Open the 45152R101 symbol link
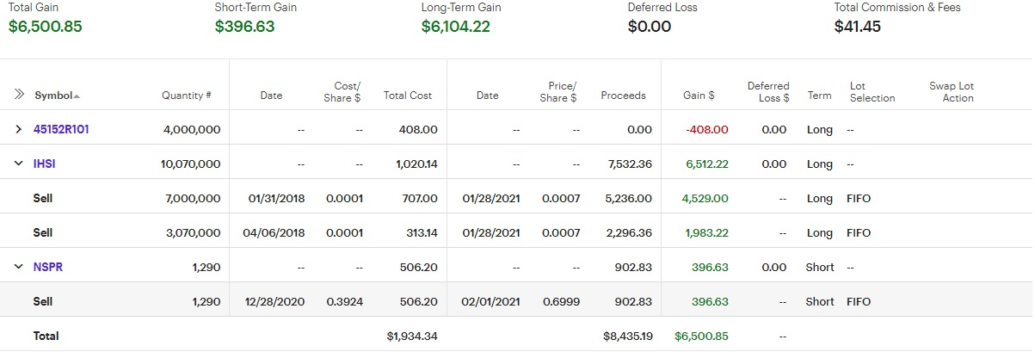 (x=61, y=130)
